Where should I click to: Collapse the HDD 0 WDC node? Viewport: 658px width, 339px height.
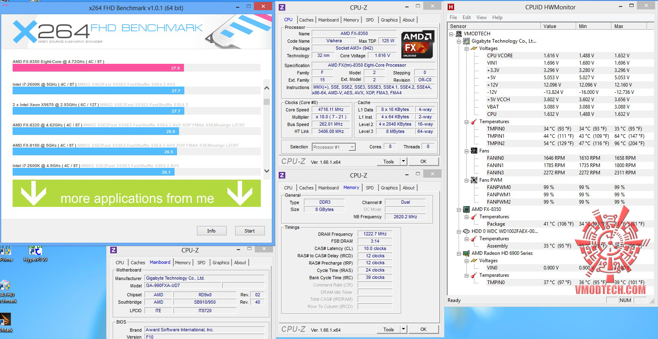point(459,231)
